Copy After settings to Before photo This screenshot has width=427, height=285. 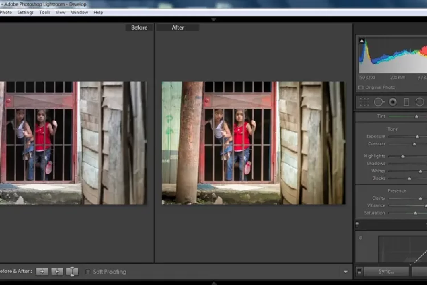click(57, 271)
